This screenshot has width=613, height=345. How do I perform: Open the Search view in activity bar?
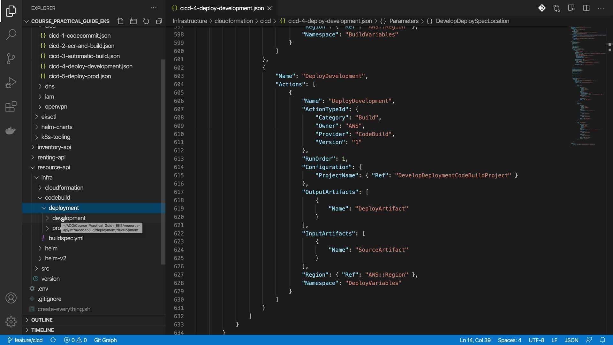click(11, 34)
